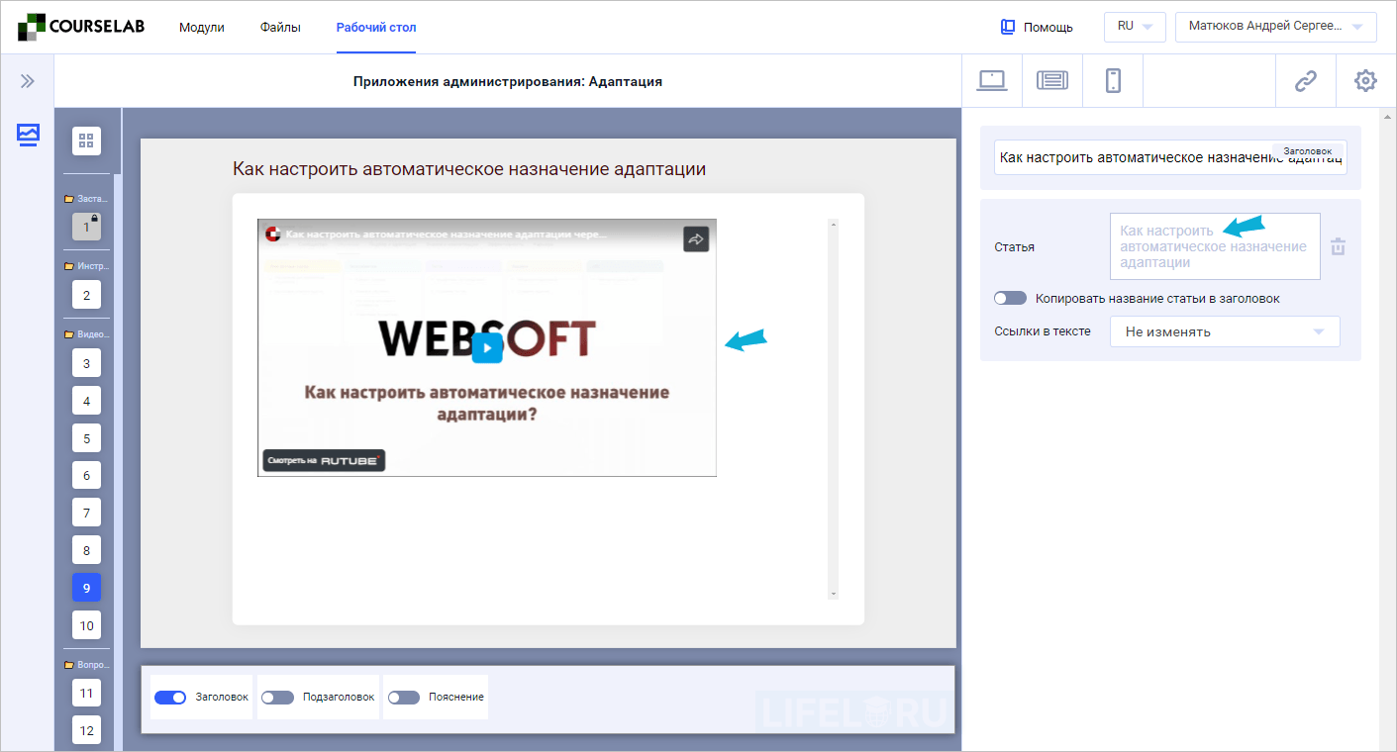Click the slides panel icon on far left
1397x752 pixels.
27,135
